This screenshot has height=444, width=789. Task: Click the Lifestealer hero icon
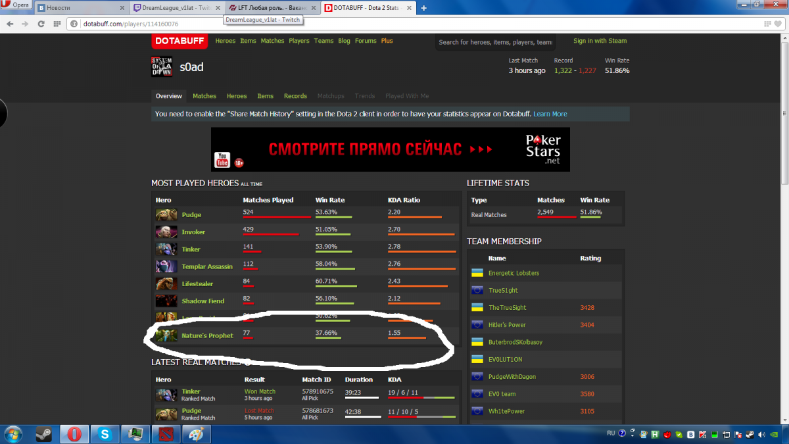point(166,284)
